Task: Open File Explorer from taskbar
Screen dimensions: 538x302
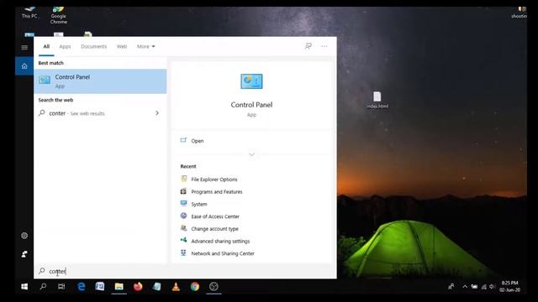Action: click(x=119, y=287)
